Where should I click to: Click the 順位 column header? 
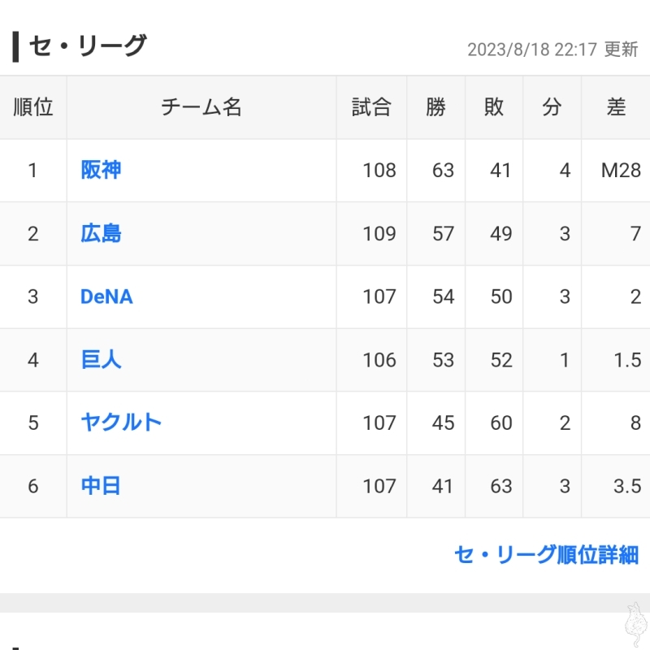tap(33, 107)
